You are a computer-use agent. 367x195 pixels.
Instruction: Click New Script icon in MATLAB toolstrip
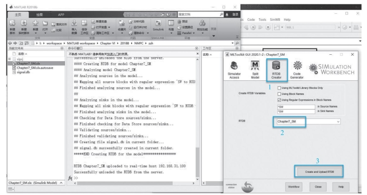(12, 23)
